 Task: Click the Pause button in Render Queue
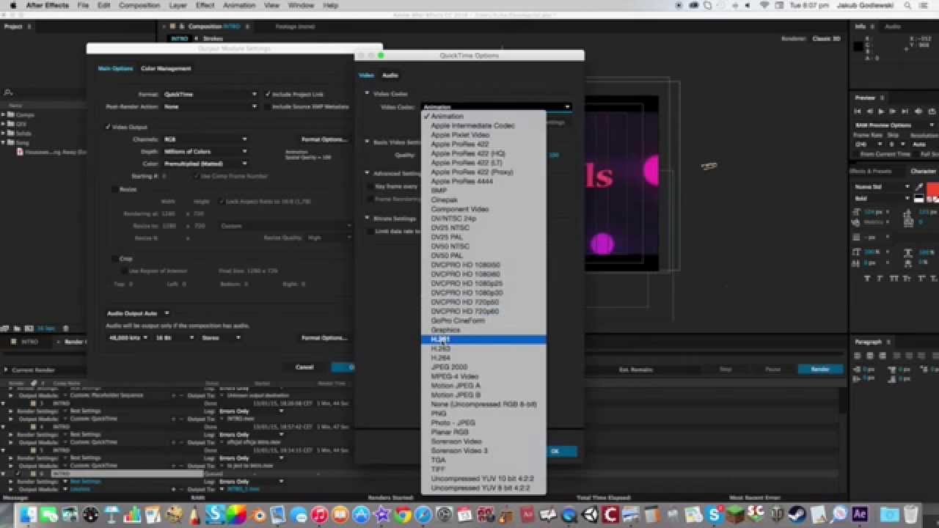coord(773,370)
